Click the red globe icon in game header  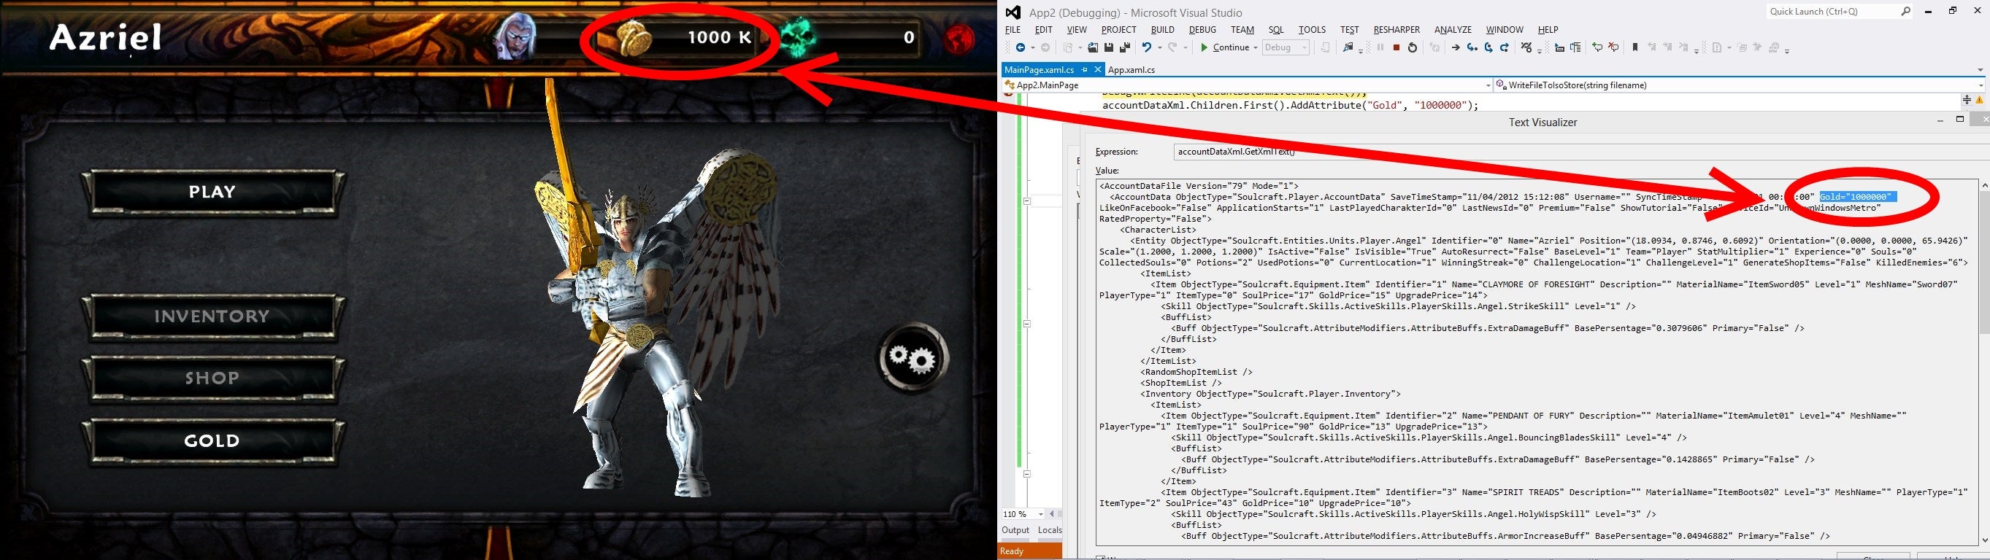coord(959,39)
